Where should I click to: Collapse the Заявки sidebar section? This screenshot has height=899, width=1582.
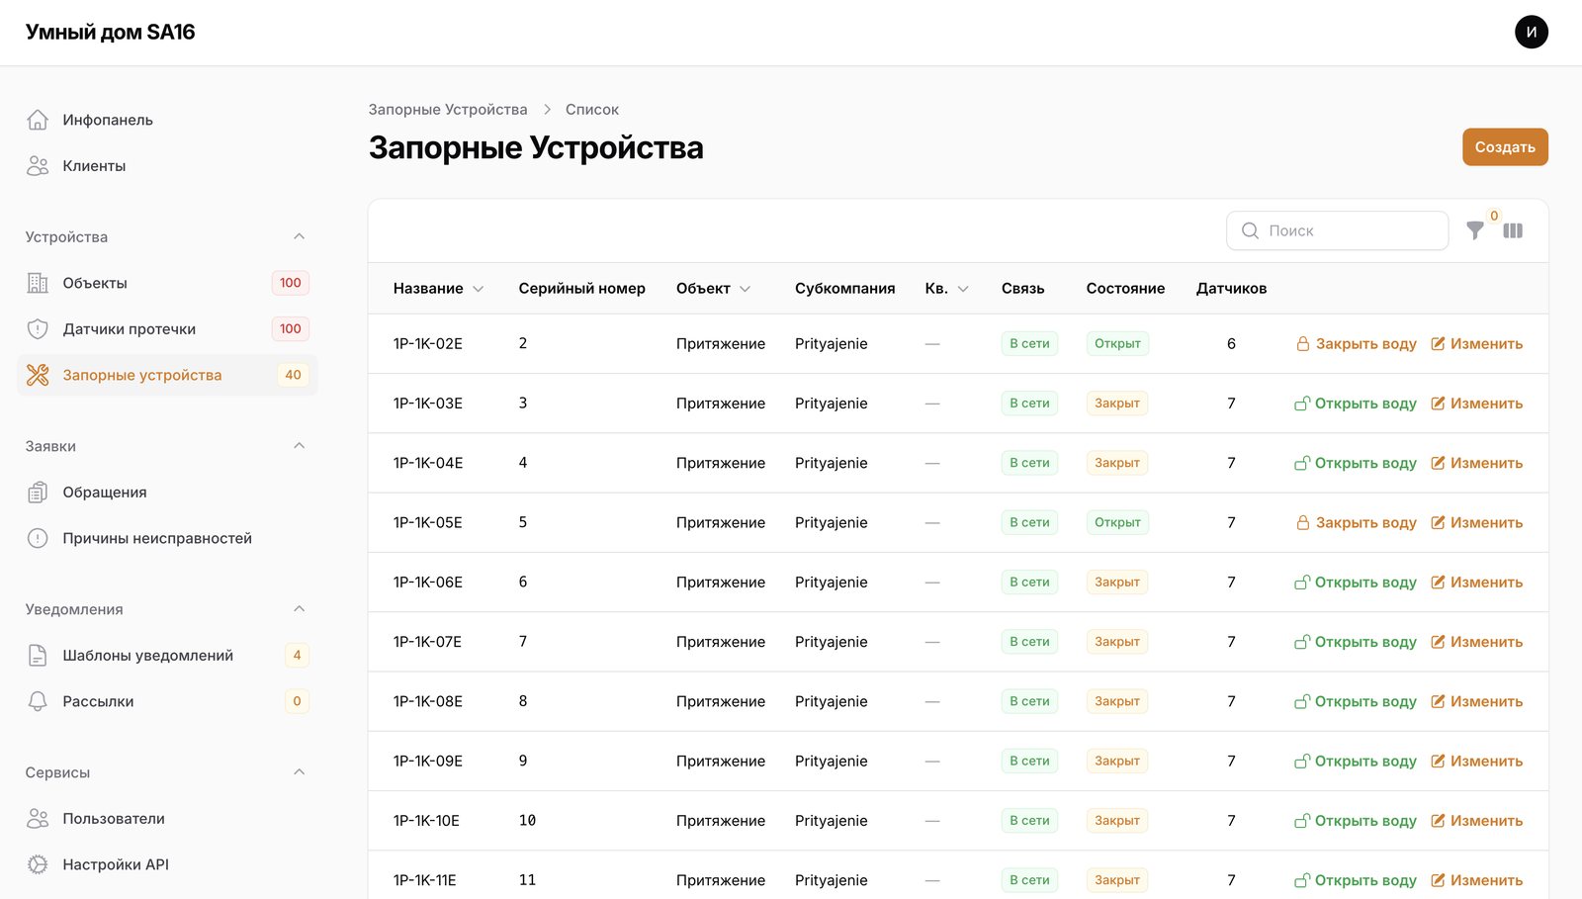[x=300, y=446]
